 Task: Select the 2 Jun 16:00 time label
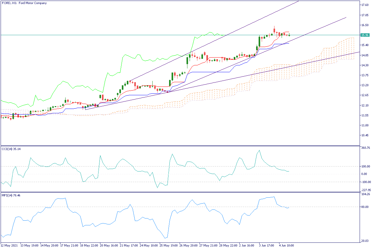(247, 245)
